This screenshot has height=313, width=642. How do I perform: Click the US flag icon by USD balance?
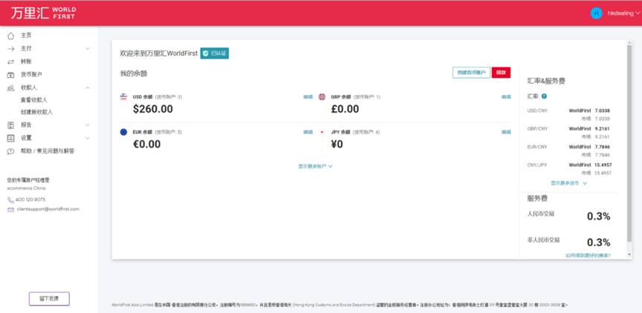point(123,96)
